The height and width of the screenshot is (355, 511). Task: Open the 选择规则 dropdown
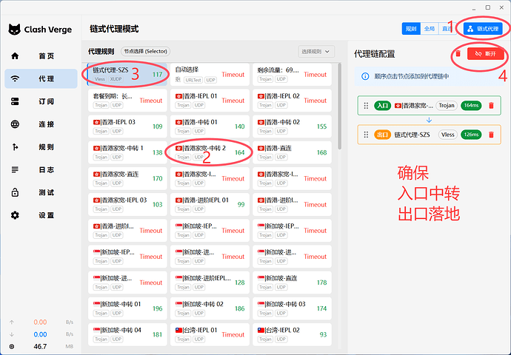(316, 52)
